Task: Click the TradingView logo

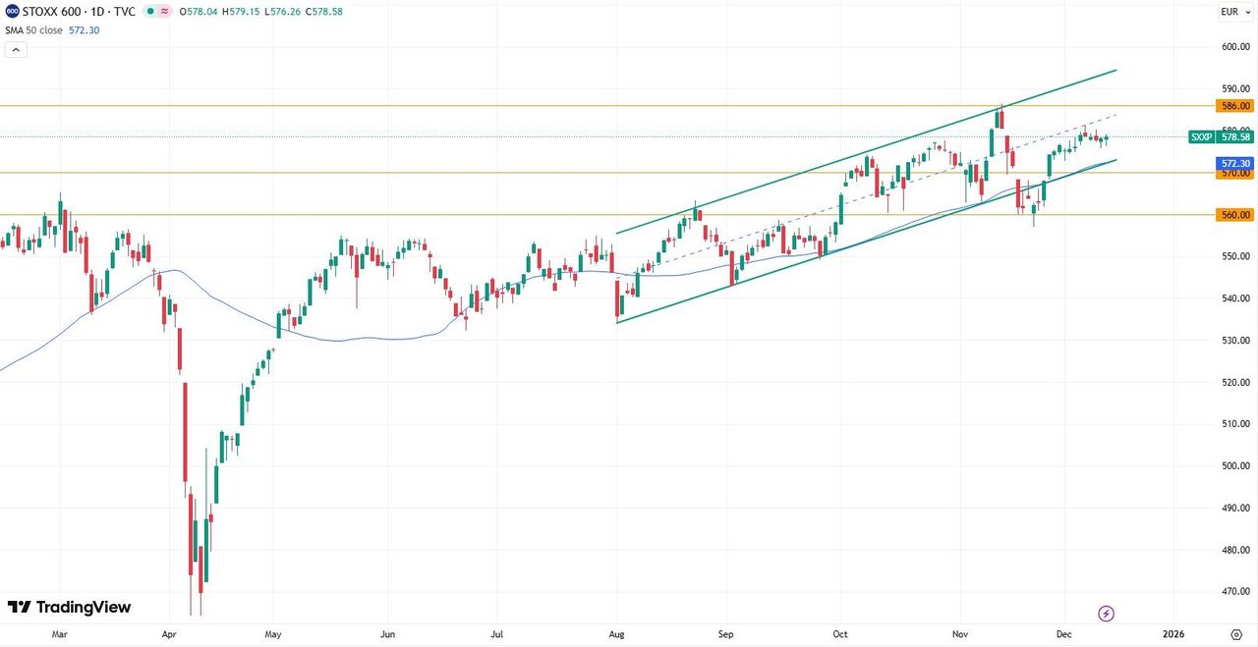Action: pyautogui.click(x=69, y=608)
